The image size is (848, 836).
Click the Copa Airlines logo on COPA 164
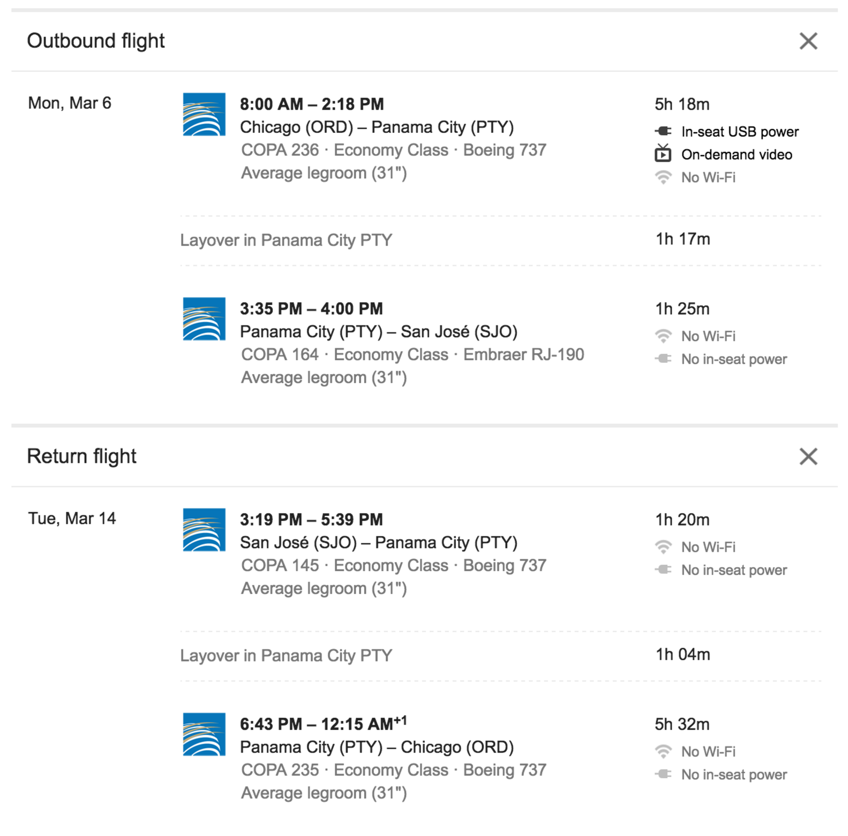(205, 318)
